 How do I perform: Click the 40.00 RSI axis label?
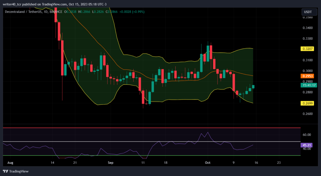click(307, 149)
